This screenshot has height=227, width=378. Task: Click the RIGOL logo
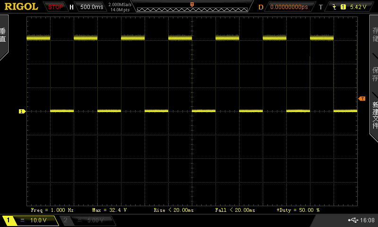pos(21,7)
